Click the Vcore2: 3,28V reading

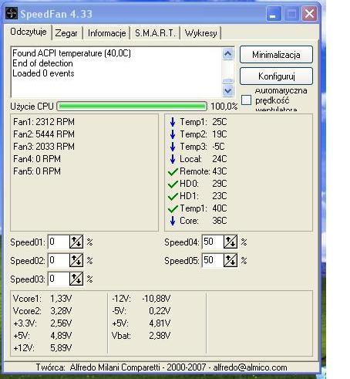(42, 311)
